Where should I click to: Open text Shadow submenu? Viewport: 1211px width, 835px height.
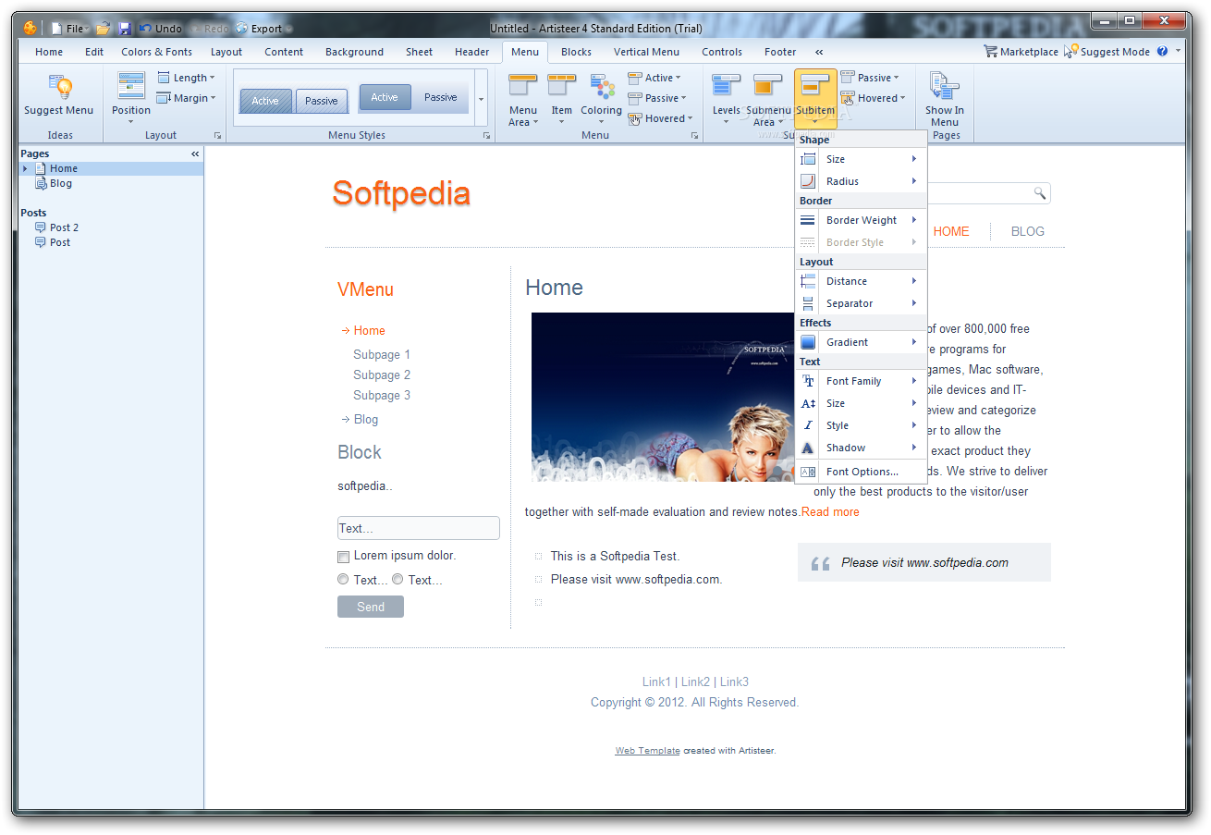pyautogui.click(x=861, y=448)
